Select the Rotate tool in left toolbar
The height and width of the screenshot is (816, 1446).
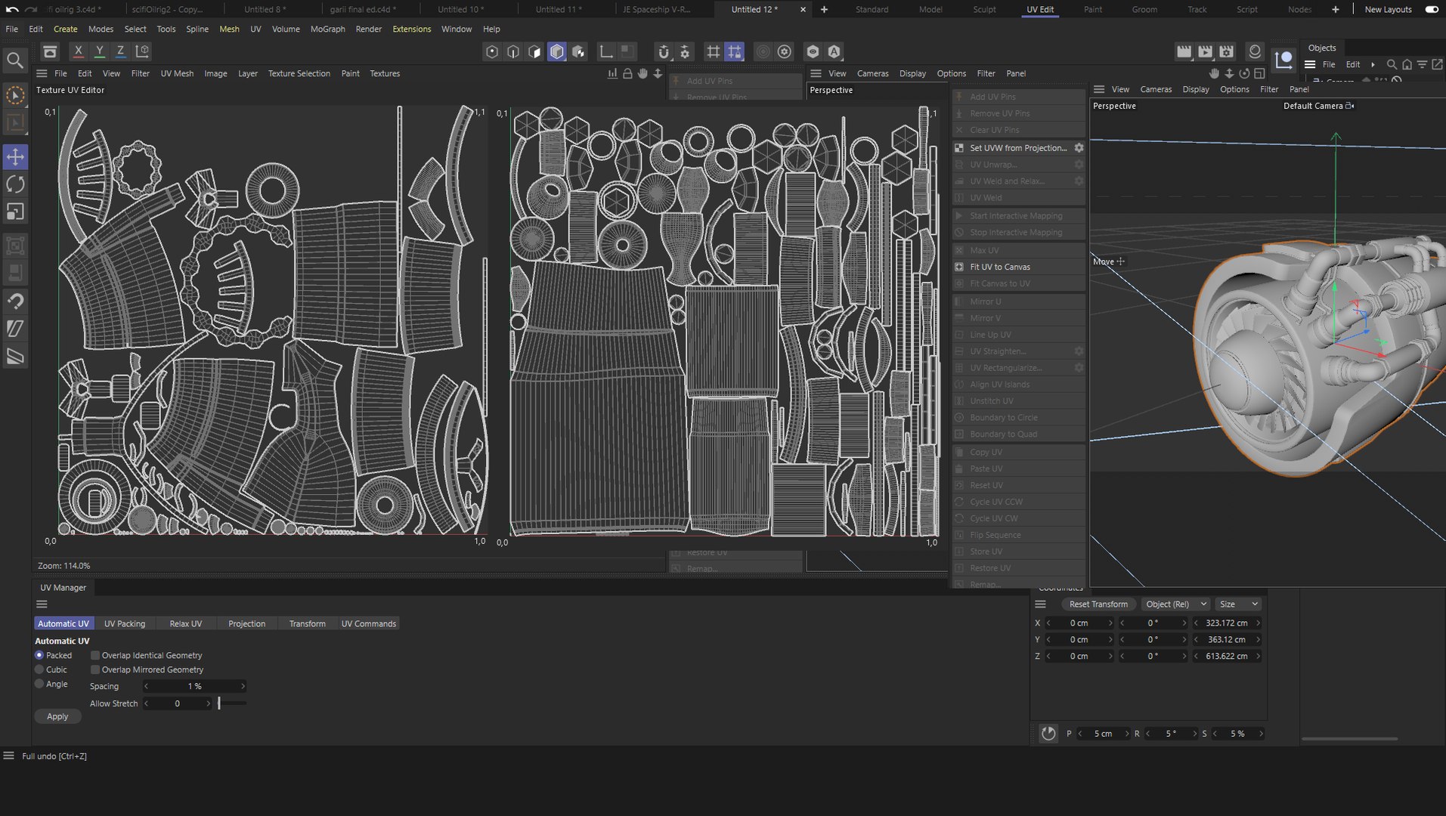pos(15,184)
